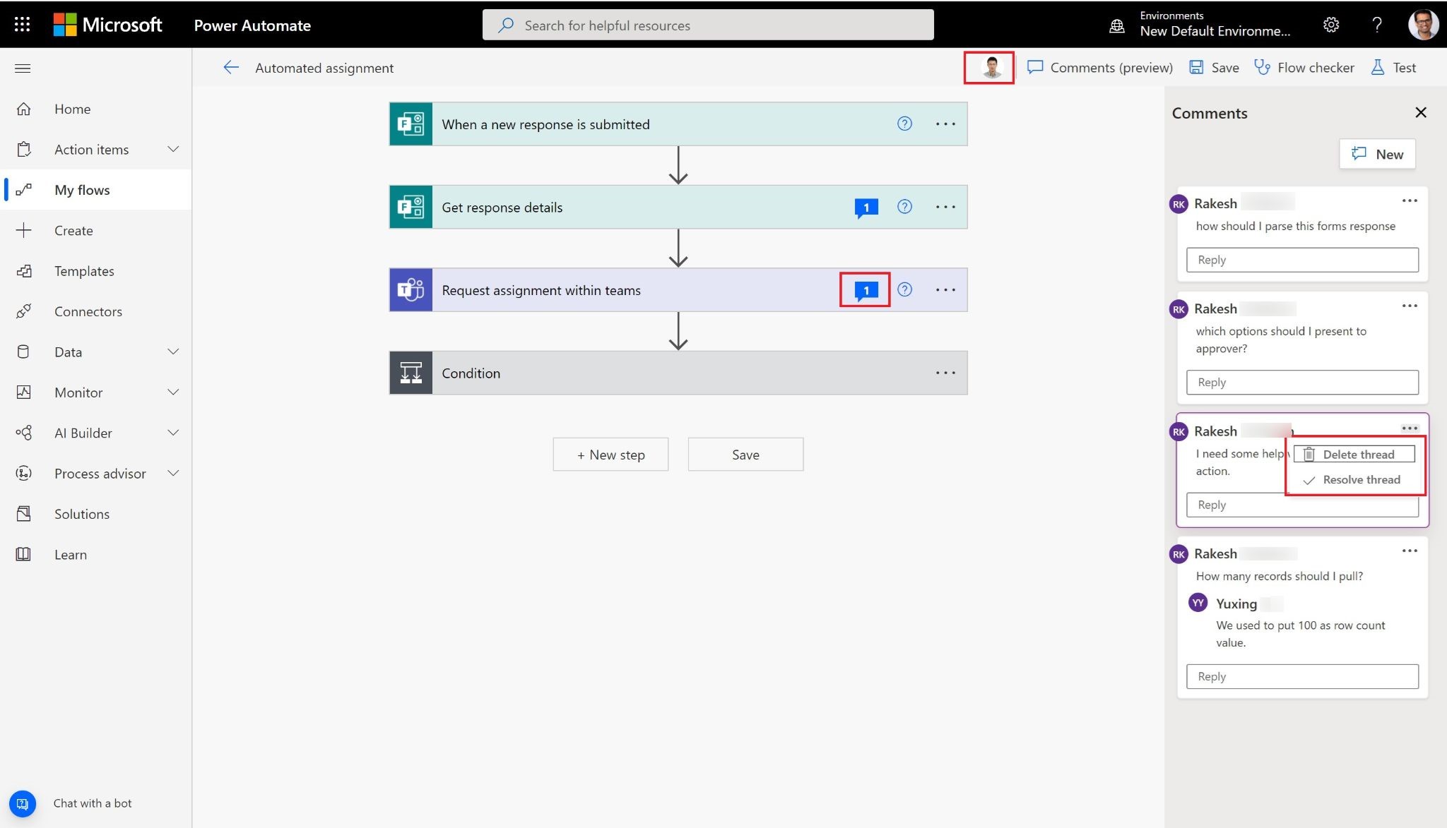Click the Reply field under first comment
Screen dimensions: 1447x828
pyautogui.click(x=1302, y=260)
